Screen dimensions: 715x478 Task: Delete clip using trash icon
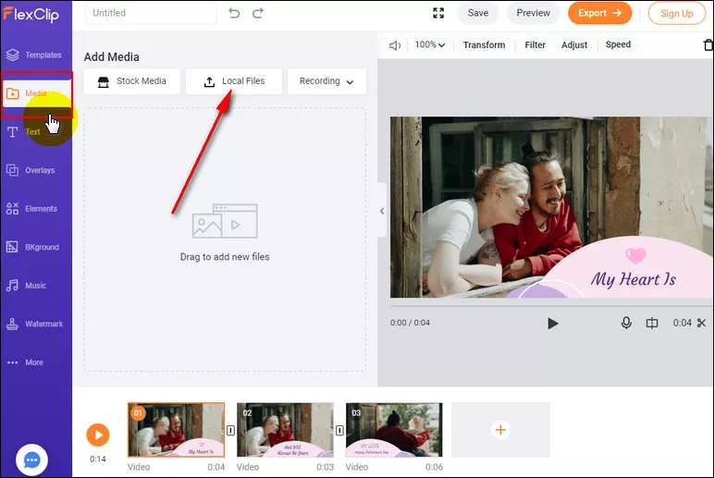[x=709, y=45]
